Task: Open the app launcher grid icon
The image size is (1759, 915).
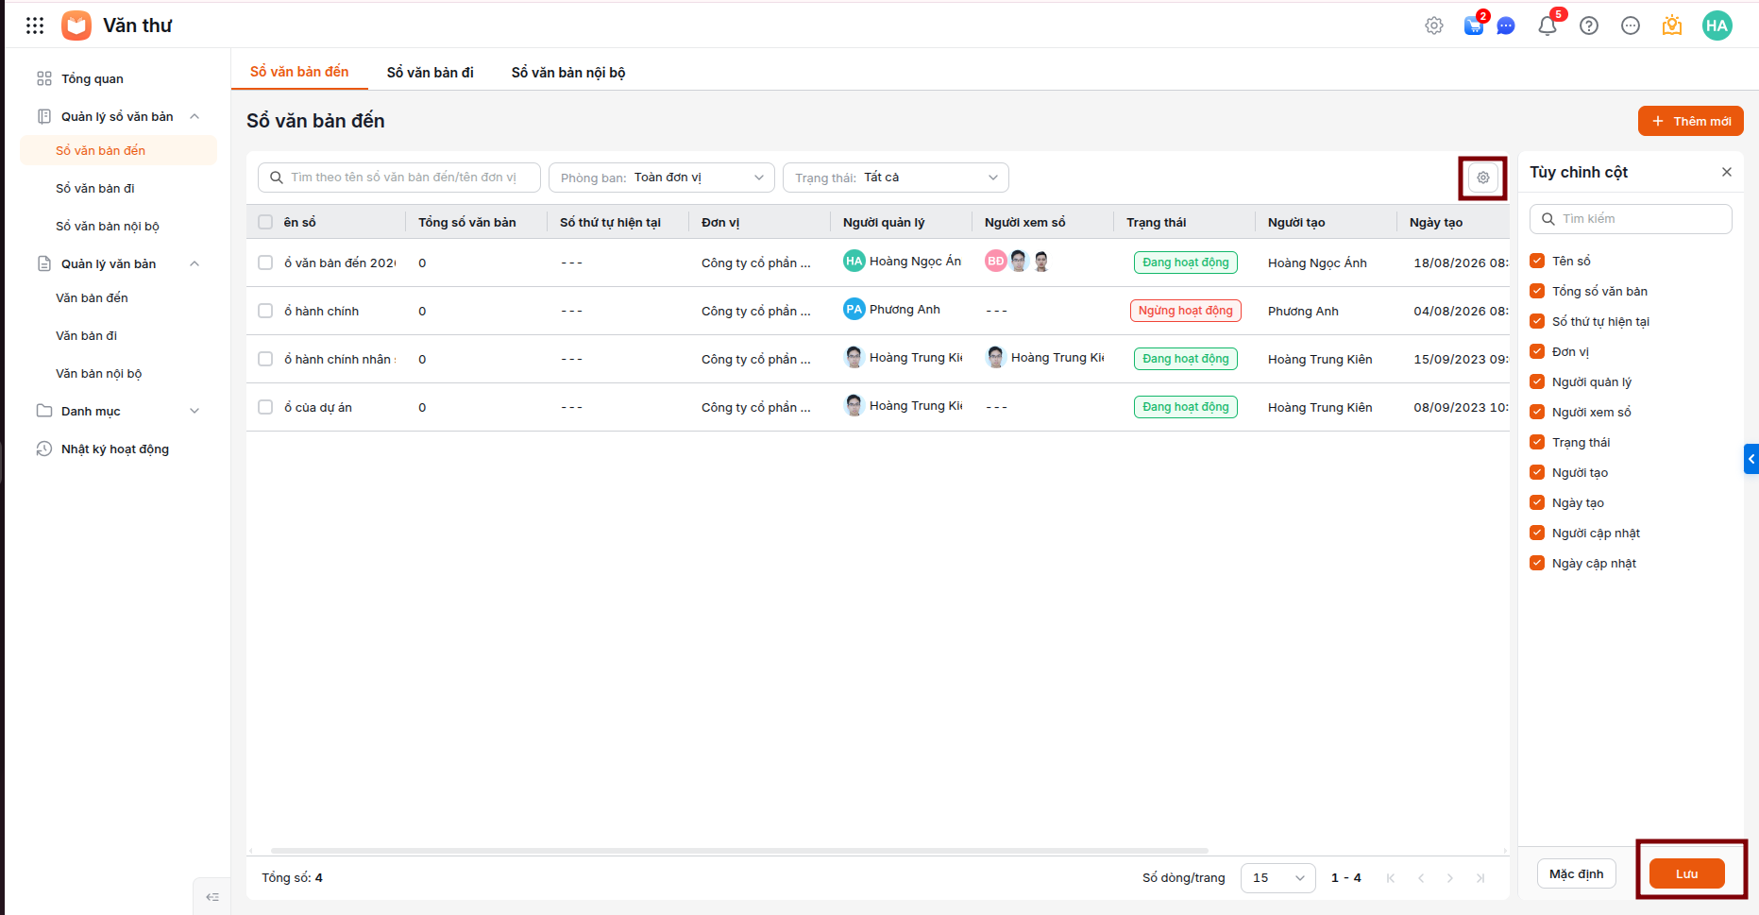Action: 35,25
